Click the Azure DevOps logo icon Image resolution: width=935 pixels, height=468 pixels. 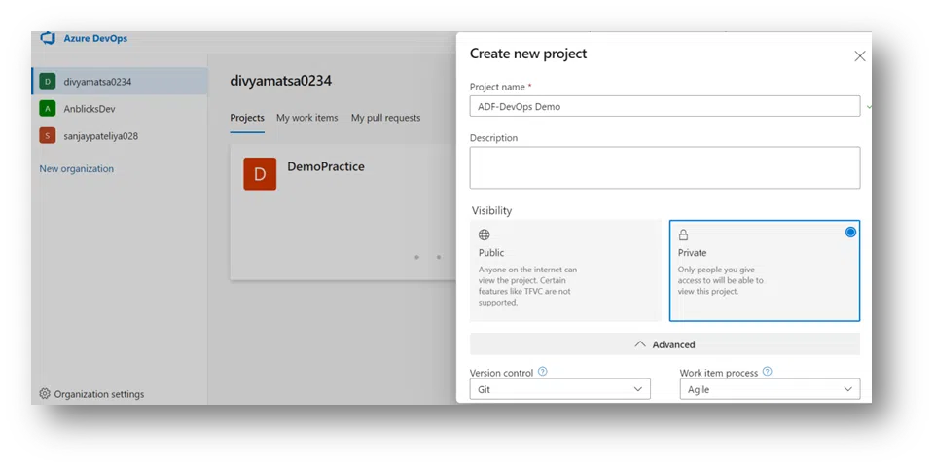(x=48, y=39)
